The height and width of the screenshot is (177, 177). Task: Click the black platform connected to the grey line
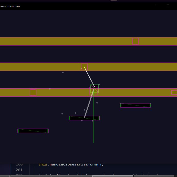84,118
